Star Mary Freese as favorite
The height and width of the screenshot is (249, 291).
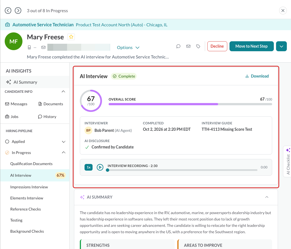(x=71, y=37)
